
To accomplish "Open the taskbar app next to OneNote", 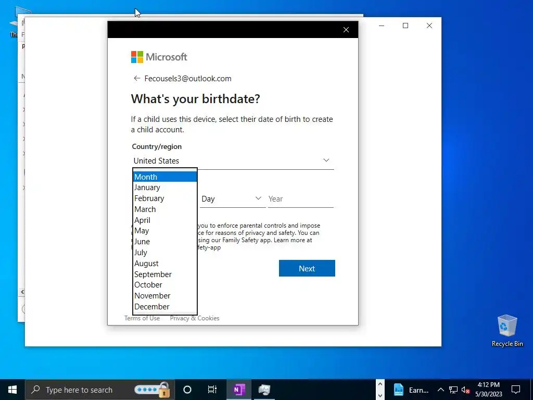I will (264, 390).
